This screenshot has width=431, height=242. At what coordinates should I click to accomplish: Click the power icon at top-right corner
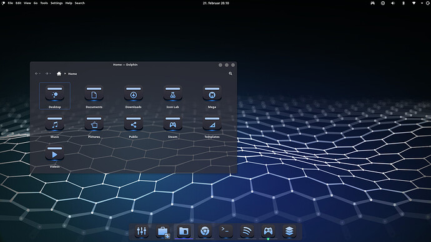coord(428,3)
